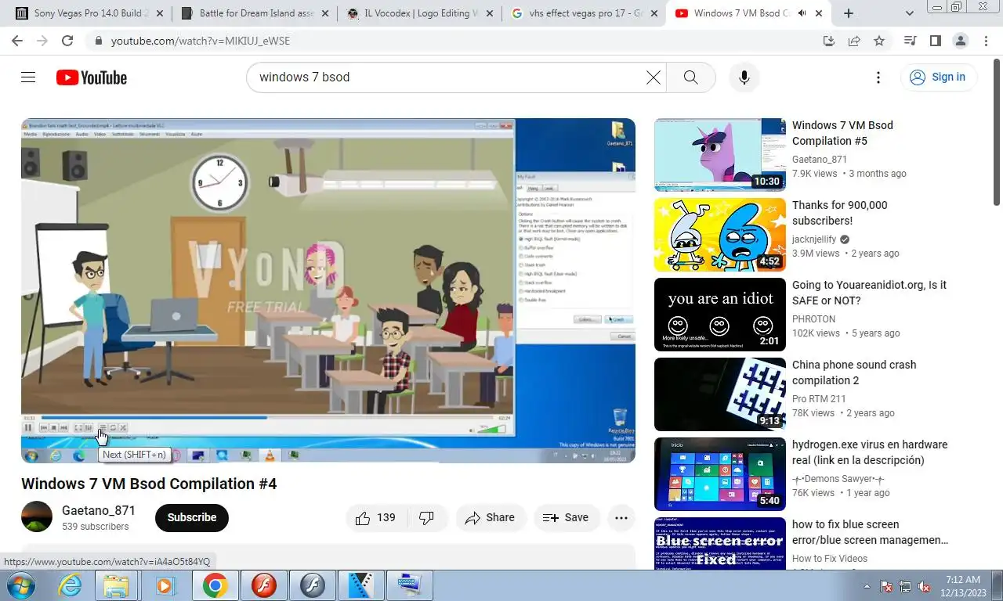Open Windows Explorer folder in taskbar

[x=116, y=585]
